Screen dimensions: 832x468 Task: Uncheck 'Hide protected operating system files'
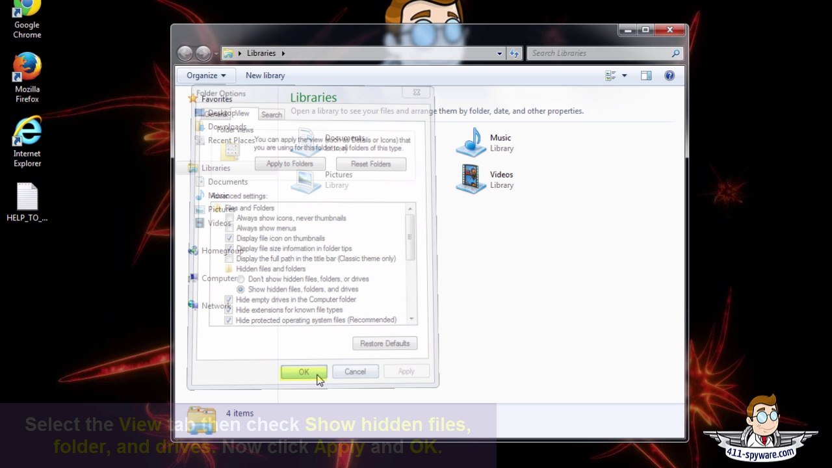tap(229, 320)
